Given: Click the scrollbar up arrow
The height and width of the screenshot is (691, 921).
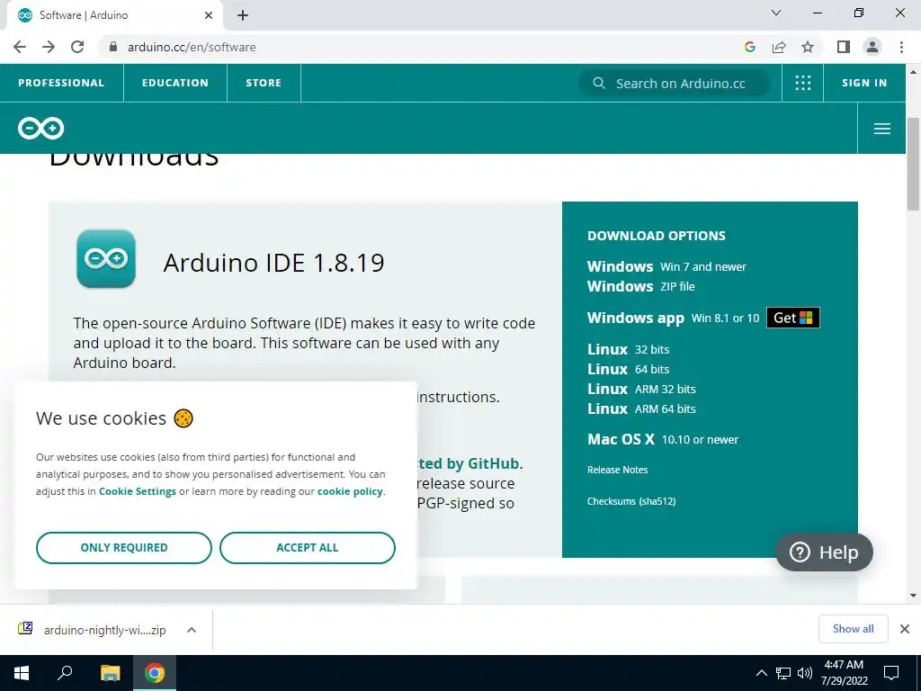Looking at the screenshot, I should click(914, 72).
